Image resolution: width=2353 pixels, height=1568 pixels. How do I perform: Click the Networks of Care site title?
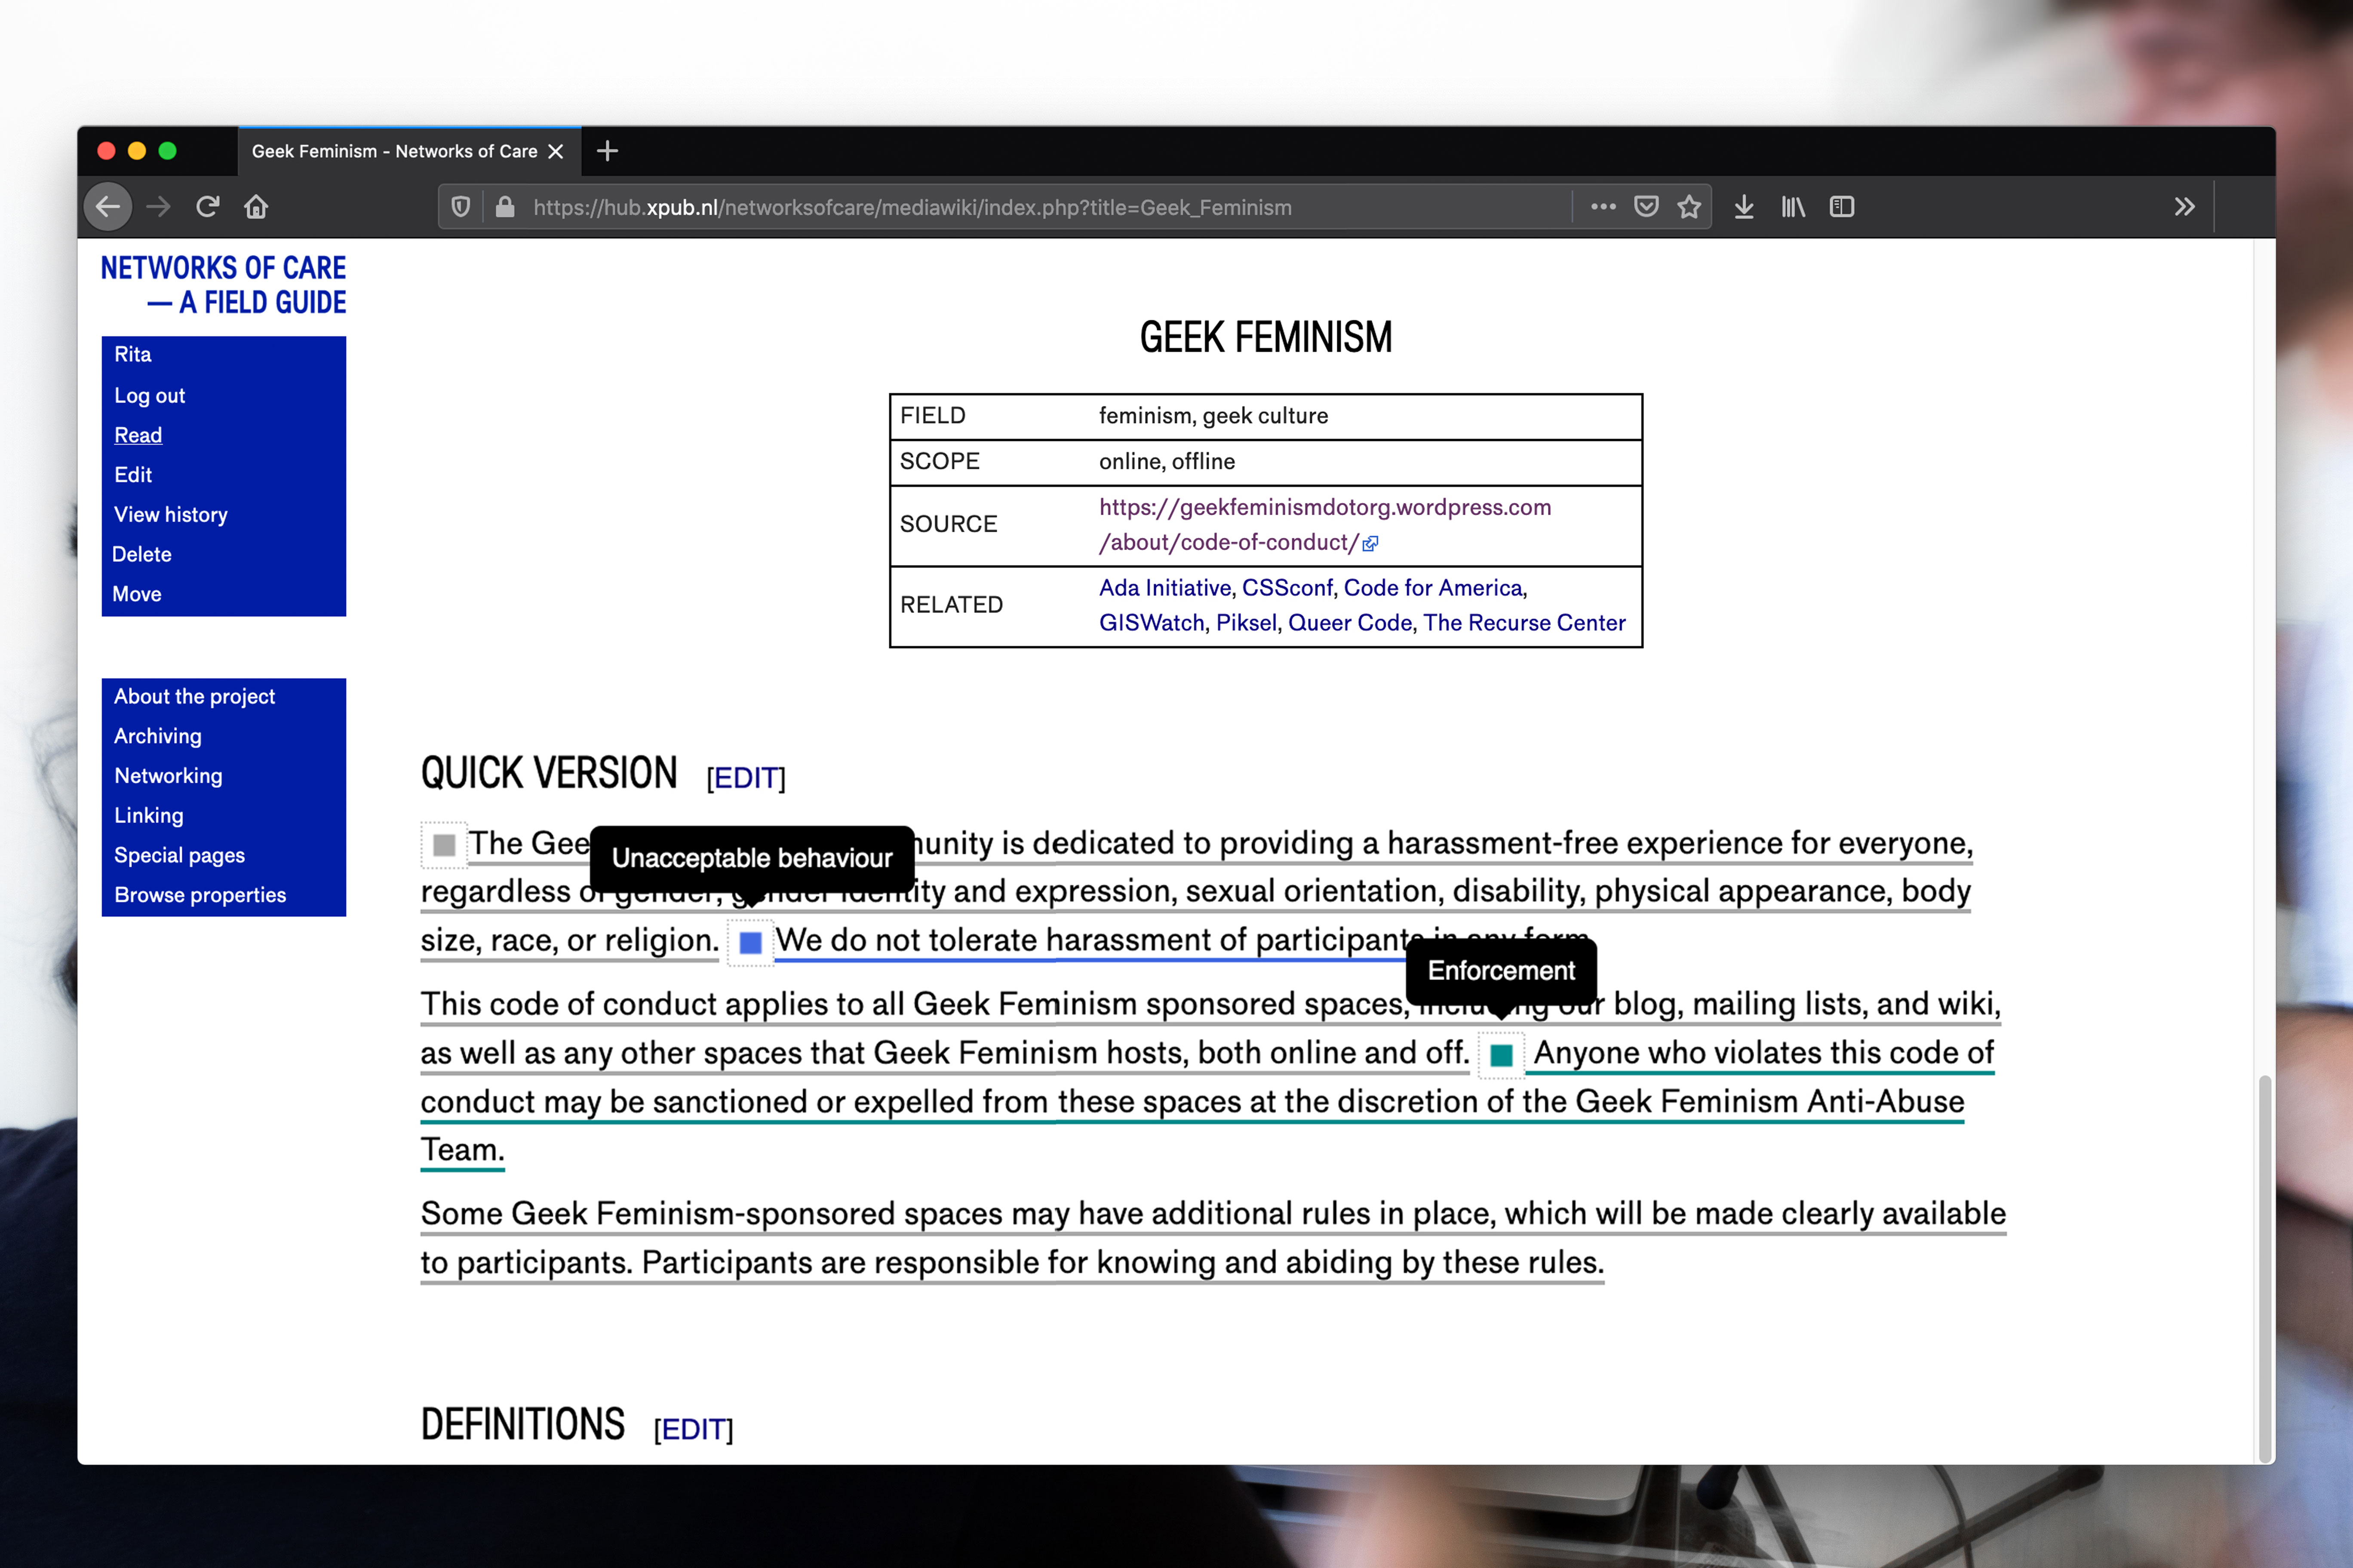pyautogui.click(x=223, y=285)
